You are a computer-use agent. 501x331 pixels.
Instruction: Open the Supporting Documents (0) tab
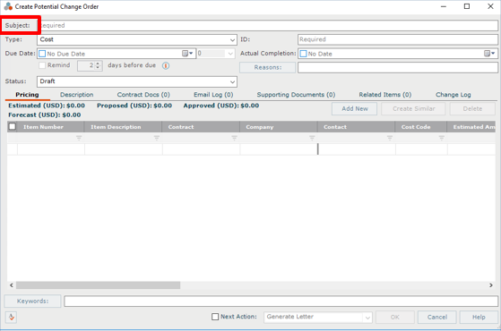coord(296,95)
